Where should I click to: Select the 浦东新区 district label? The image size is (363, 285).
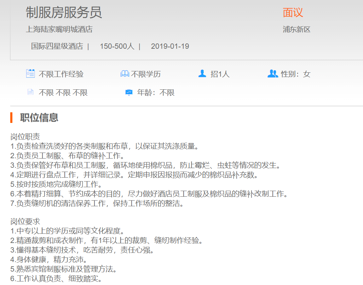coord(296,29)
